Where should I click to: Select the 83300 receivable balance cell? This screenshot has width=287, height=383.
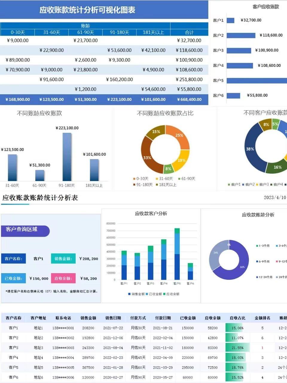pos(213,348)
